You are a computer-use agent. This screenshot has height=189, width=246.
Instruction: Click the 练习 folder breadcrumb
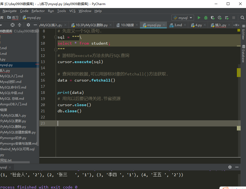[x=15, y=18]
